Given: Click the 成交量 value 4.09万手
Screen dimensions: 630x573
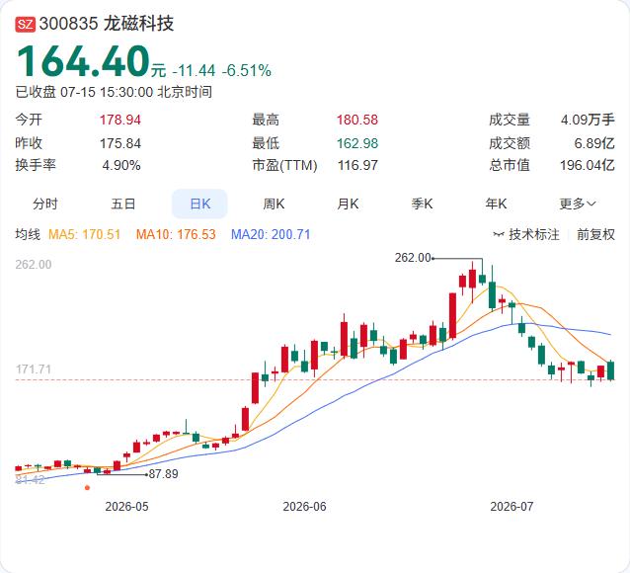Looking at the screenshot, I should pos(588,120).
